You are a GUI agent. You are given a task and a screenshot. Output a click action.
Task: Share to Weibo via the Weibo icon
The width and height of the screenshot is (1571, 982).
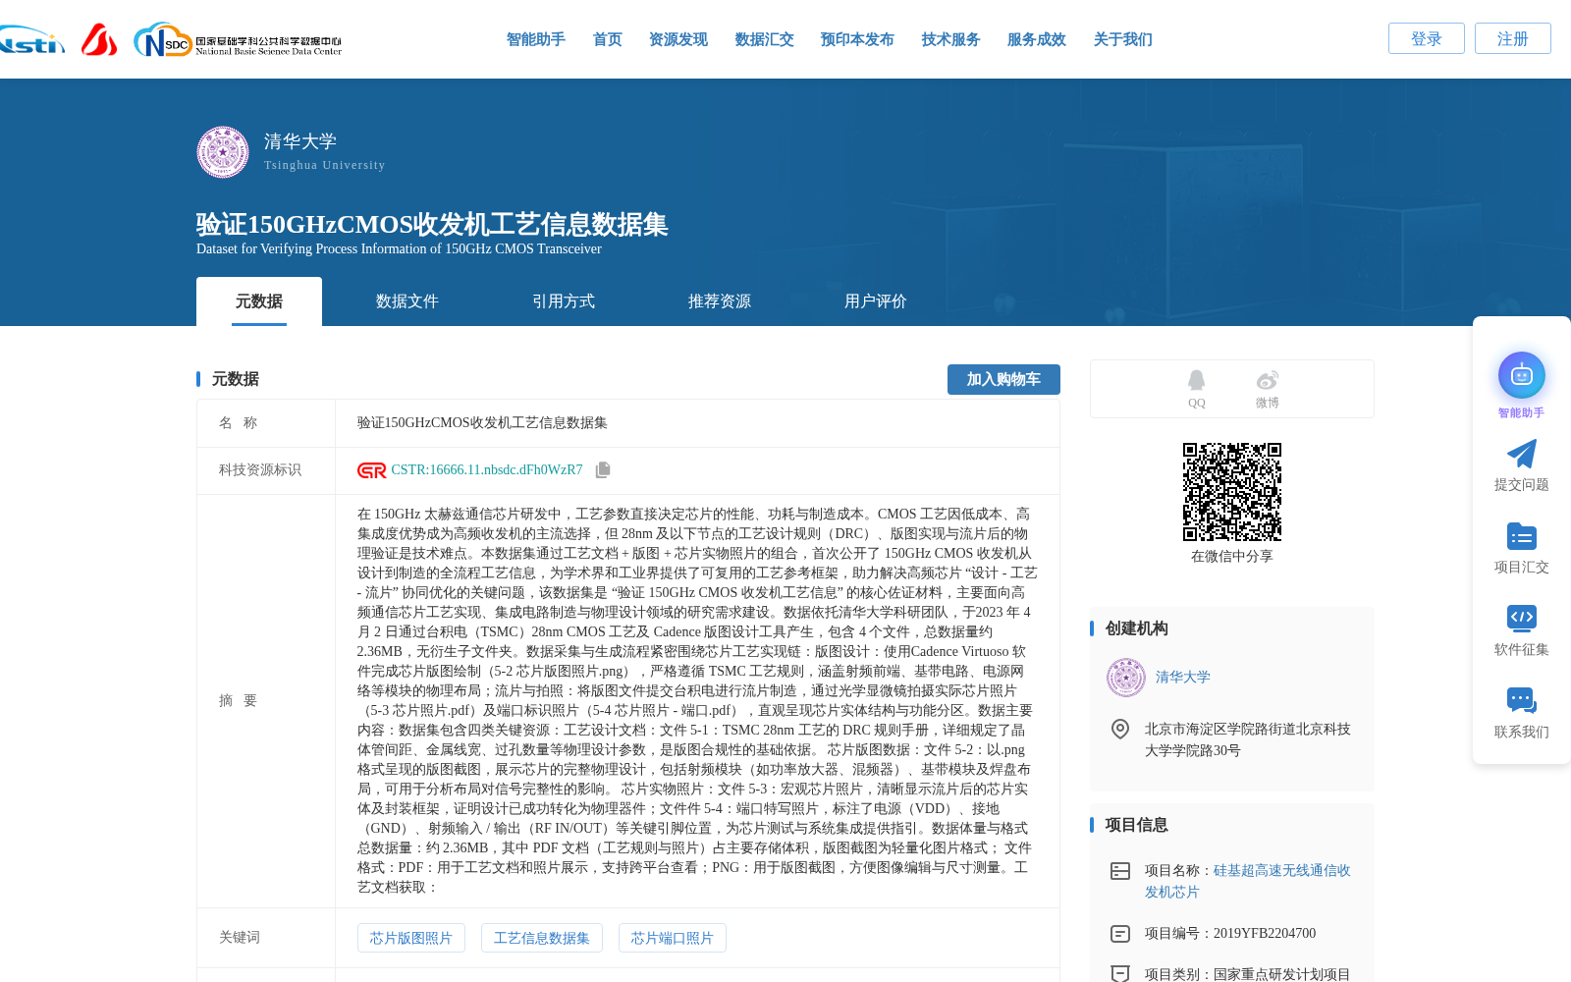[1267, 380]
